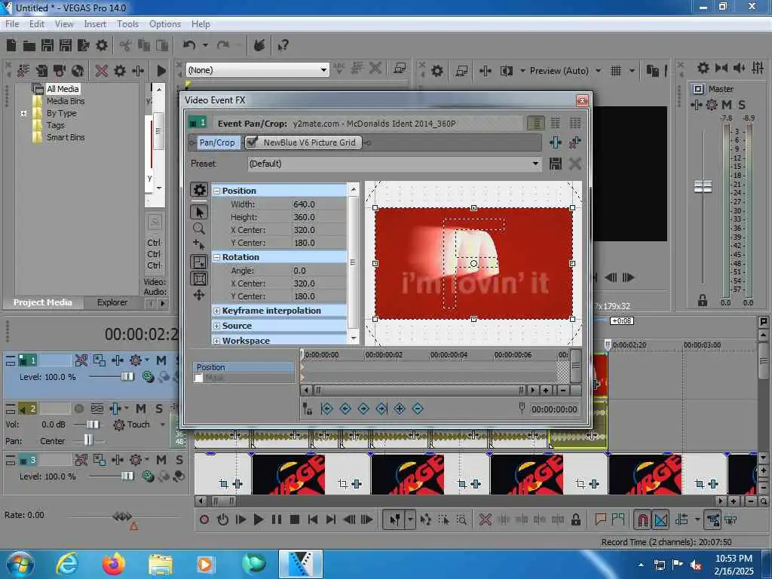Click Master bus FX gear icon
Image resolution: width=772 pixels, height=579 pixels.
(x=712, y=105)
